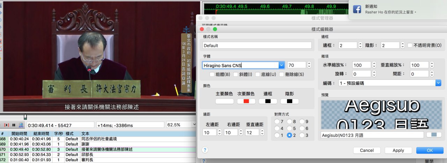Click the Cancel button
Image resolution: width=447 pixels, height=163 pixels.
coord(367,150)
